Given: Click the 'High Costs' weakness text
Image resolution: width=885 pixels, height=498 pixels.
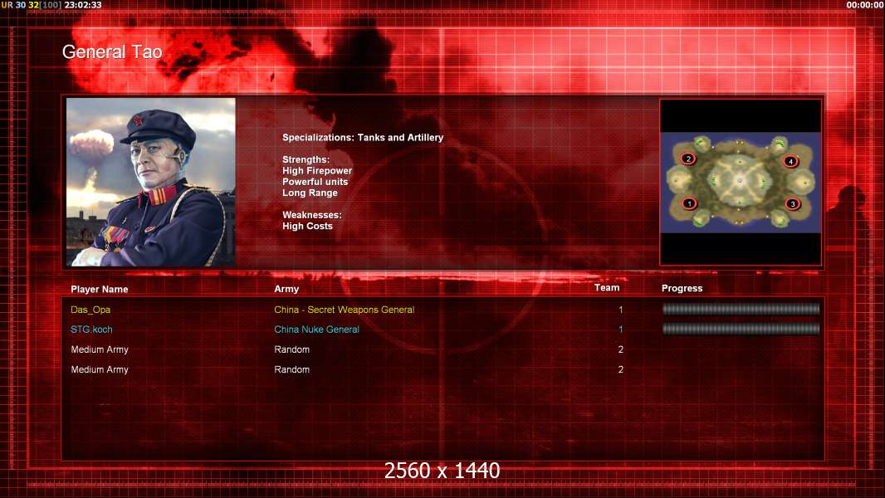Looking at the screenshot, I should tap(308, 226).
